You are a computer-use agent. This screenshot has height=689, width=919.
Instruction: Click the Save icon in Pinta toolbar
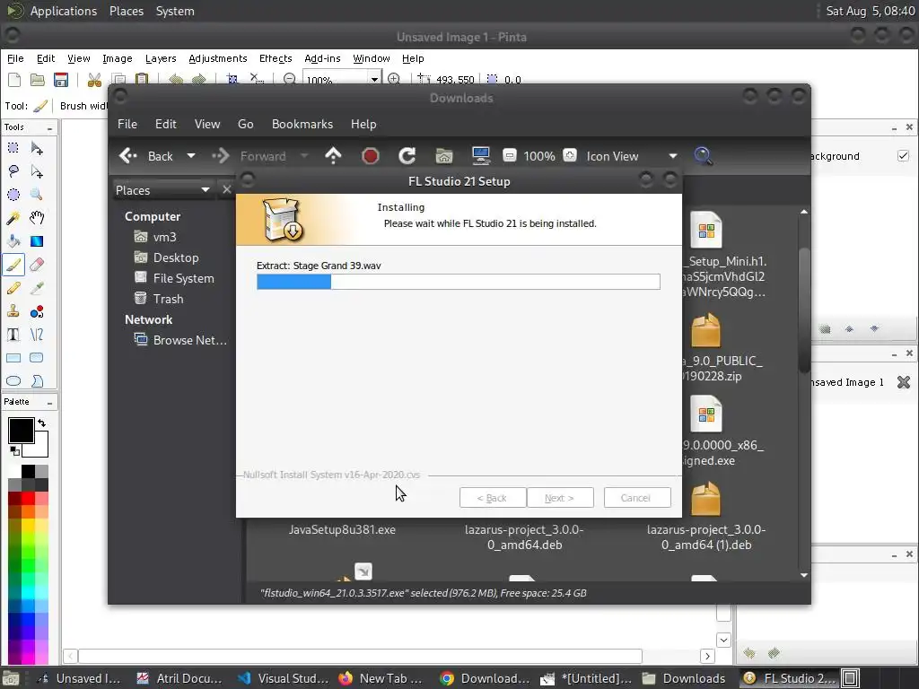(x=61, y=80)
